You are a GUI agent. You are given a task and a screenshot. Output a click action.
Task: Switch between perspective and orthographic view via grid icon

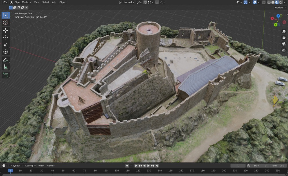point(284,50)
